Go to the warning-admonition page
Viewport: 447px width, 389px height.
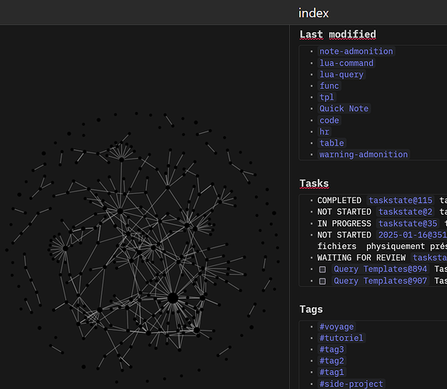[x=364, y=154]
